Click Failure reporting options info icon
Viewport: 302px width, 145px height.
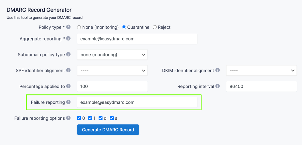click(x=68, y=118)
